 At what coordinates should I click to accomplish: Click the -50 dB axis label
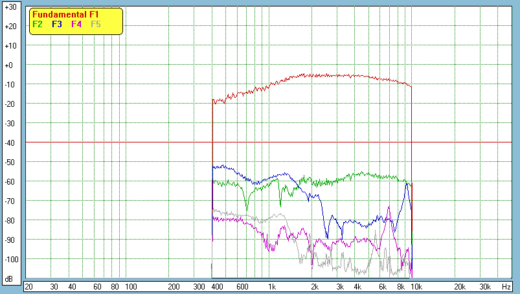[x=10, y=163]
